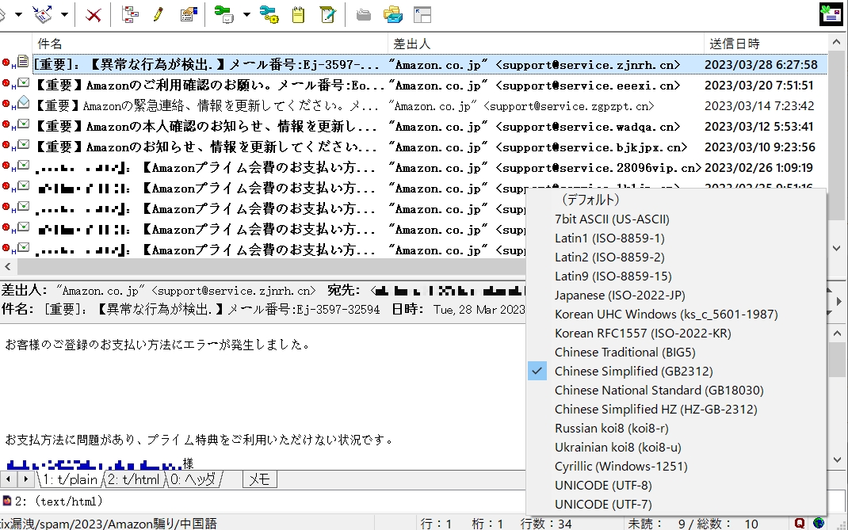Click the 行数：34 status bar entry
The width and height of the screenshot is (848, 530).
(x=546, y=524)
